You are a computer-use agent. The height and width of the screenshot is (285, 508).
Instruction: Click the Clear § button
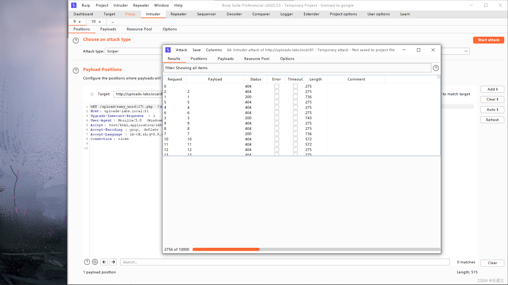pyautogui.click(x=492, y=99)
